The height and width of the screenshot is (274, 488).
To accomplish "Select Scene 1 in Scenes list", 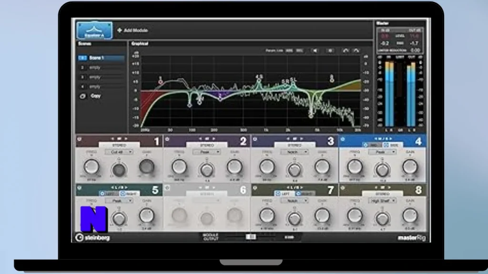I will pyautogui.click(x=102, y=58).
